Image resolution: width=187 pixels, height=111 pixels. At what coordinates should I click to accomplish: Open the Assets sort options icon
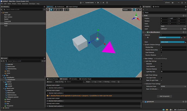[4, 61]
